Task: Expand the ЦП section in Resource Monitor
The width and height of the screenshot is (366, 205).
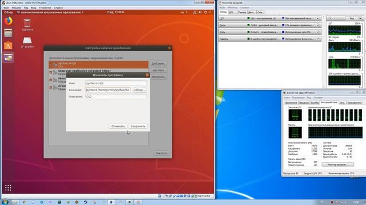Action: (318, 18)
